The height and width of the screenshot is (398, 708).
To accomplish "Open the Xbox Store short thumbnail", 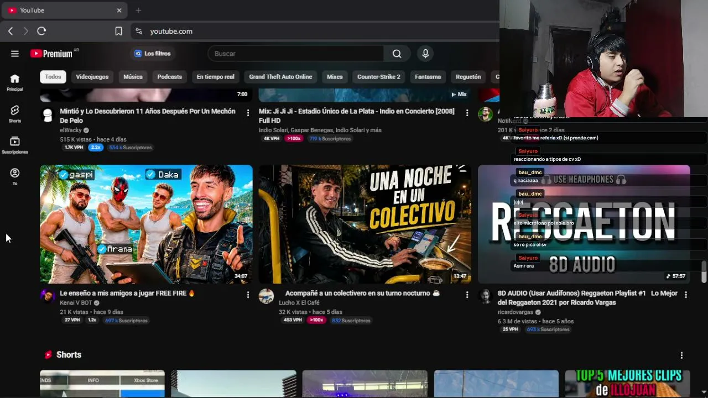I will tap(102, 384).
